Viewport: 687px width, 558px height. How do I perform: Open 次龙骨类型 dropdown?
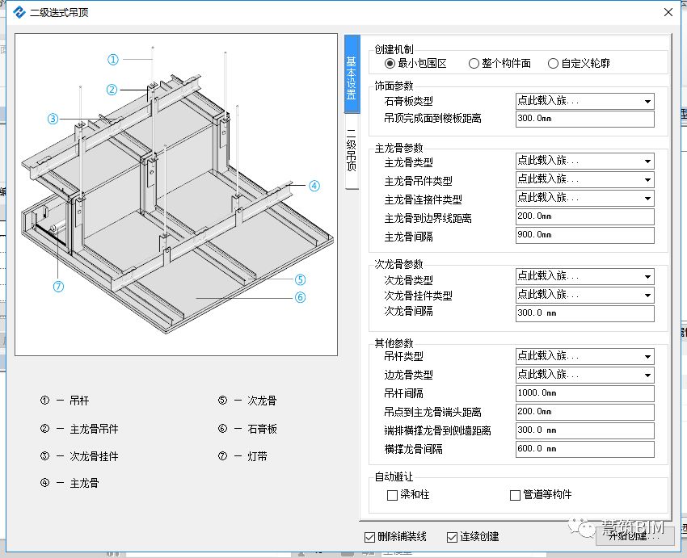click(x=585, y=277)
